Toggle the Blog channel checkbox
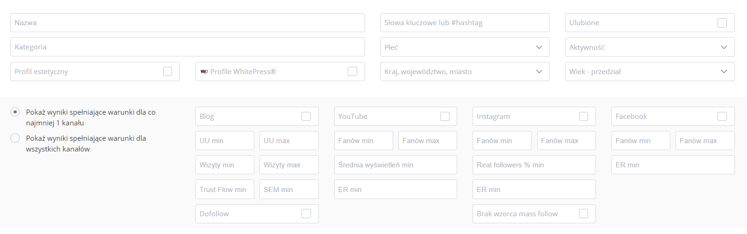Screen dimensions: 747x234 pos(306,116)
